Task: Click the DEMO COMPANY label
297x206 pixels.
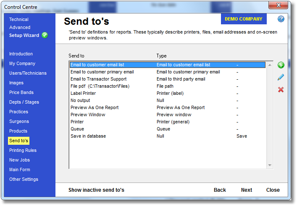Action: click(x=244, y=19)
